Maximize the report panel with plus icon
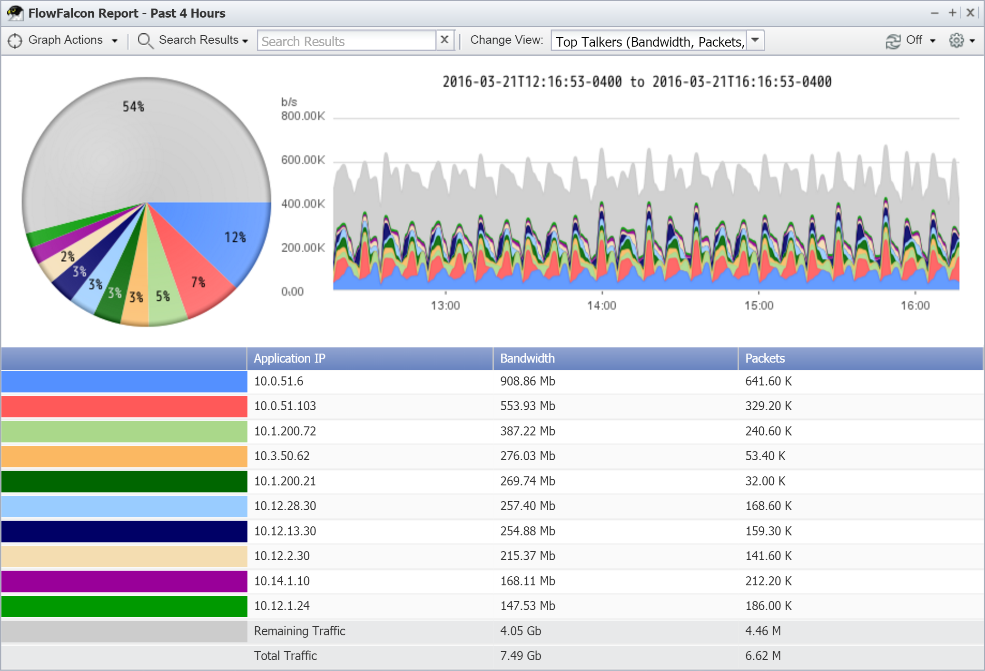 952,13
